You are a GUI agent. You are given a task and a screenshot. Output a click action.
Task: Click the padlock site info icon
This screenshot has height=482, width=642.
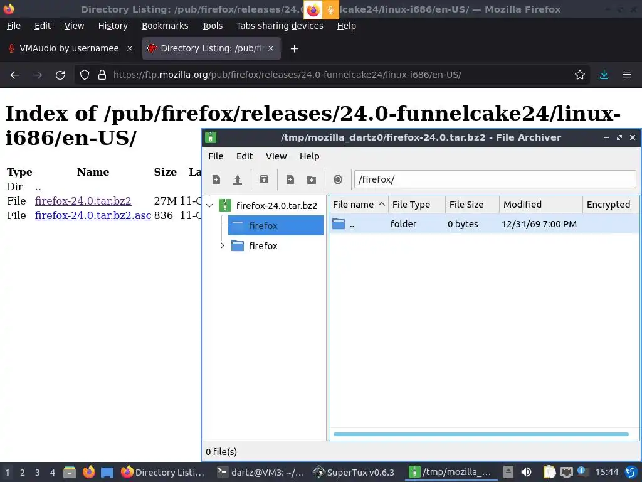pos(102,75)
